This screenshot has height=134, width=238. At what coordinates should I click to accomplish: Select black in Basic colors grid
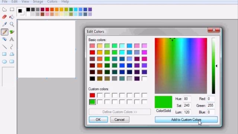pyautogui.click(x=92, y=79)
